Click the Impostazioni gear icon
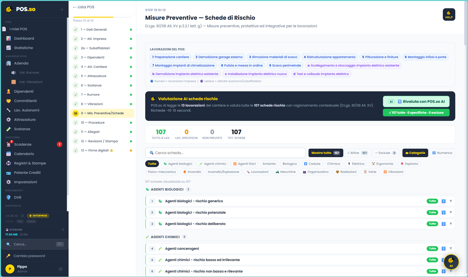 [8, 182]
